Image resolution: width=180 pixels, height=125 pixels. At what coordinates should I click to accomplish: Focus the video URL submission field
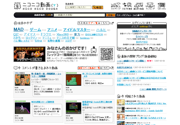79,15
